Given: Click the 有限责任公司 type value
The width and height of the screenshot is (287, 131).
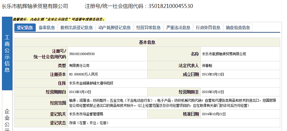Looking at the screenshot, I should coord(79,65).
